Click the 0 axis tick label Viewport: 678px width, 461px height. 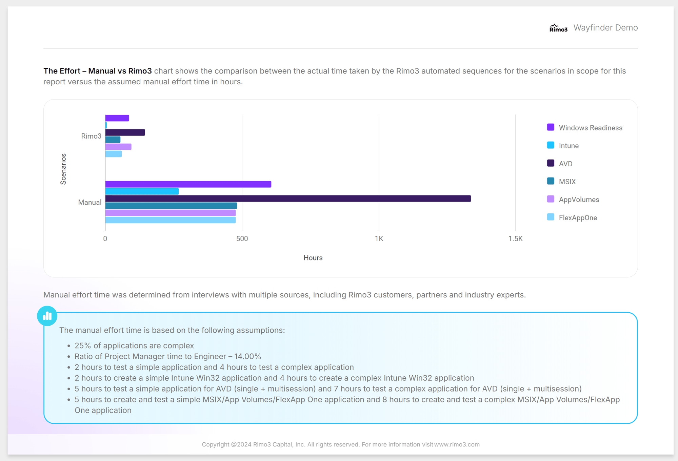(105, 238)
